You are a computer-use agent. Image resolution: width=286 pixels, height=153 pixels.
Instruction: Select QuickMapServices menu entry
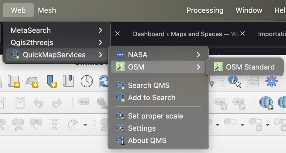(x=56, y=55)
